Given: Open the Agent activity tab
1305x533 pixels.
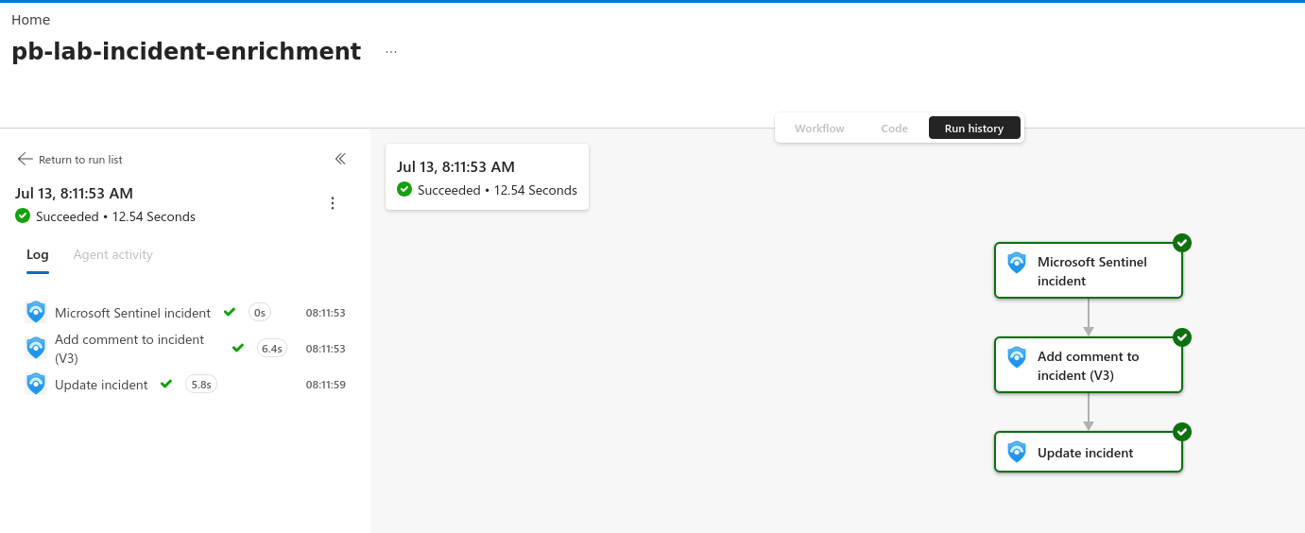Looking at the screenshot, I should click(113, 254).
